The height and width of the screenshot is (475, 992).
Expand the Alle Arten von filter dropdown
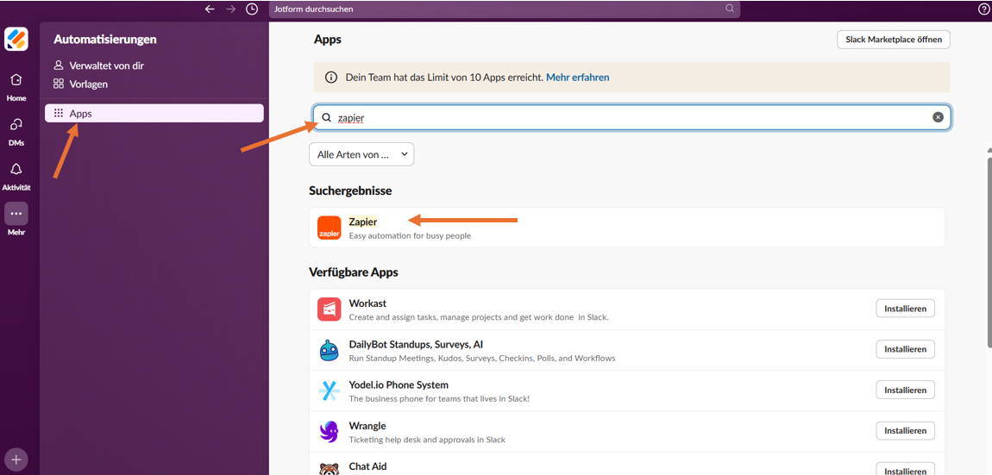tap(361, 154)
